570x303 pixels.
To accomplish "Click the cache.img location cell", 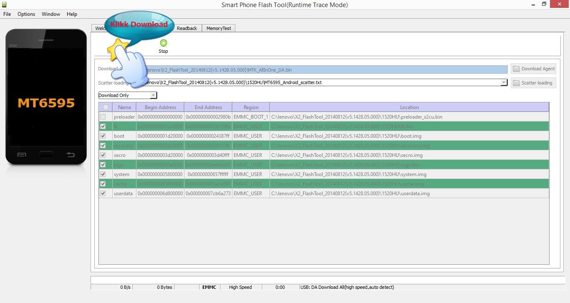I will [409, 184].
